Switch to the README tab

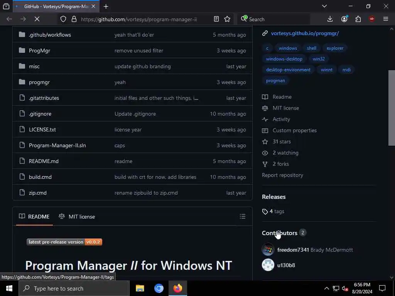click(34, 217)
